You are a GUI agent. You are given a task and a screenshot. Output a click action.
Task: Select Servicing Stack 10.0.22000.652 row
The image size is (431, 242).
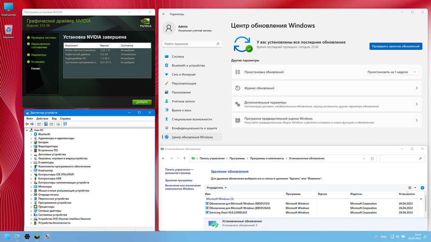311,212
